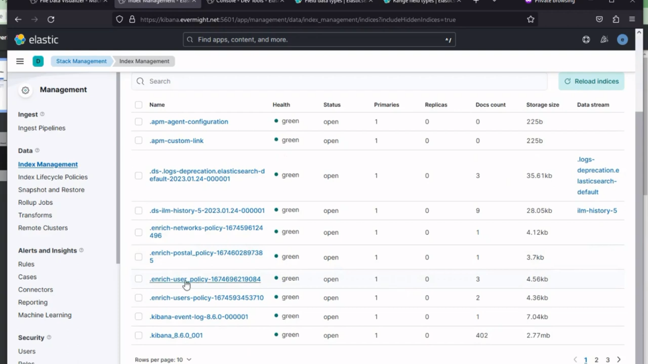Viewport: 648px width, 364px height.
Task: Open .enrich-user_policy-1674696219084 index
Action: 205,279
